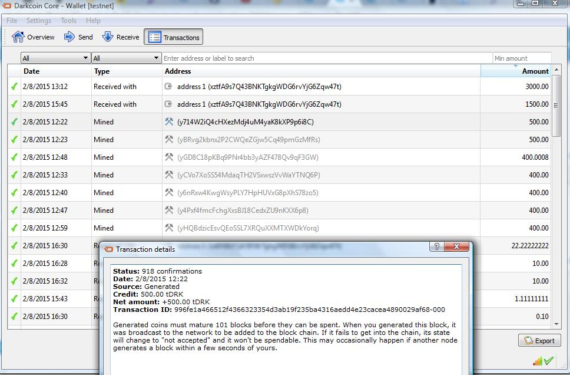Click the mined pickaxe icon for yGD8C18pKB address

(168, 157)
